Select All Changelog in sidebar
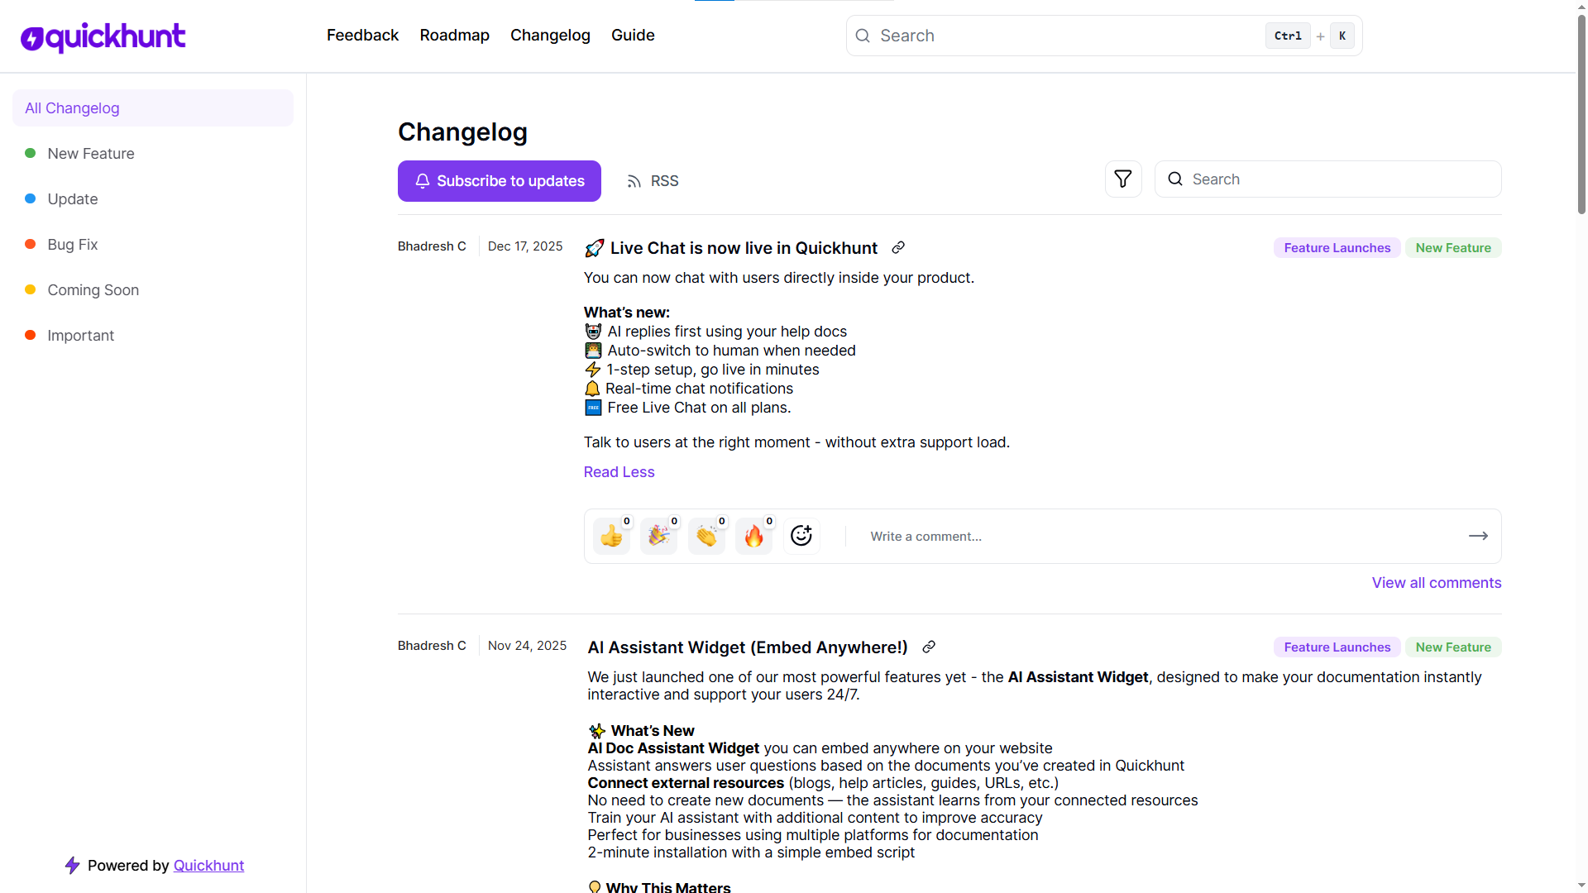1588x893 pixels. pos(153,108)
